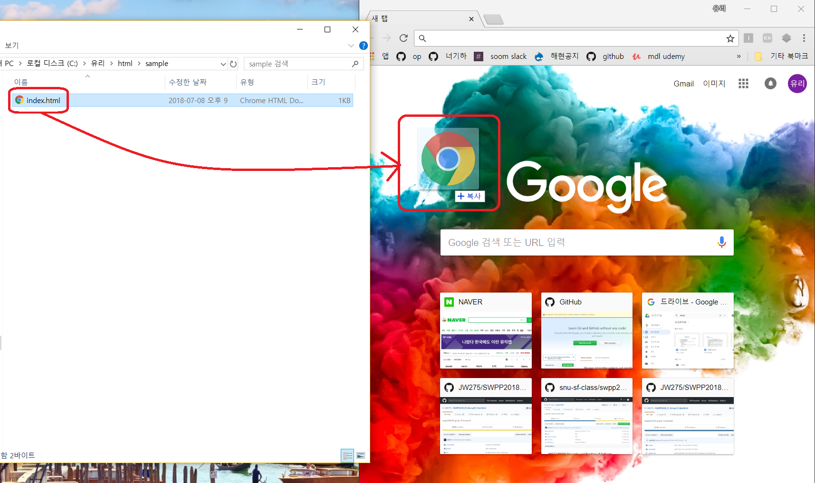Viewport: 815px width, 483px height.
Task: Bookmark this page with the star icon
Action: (730, 38)
